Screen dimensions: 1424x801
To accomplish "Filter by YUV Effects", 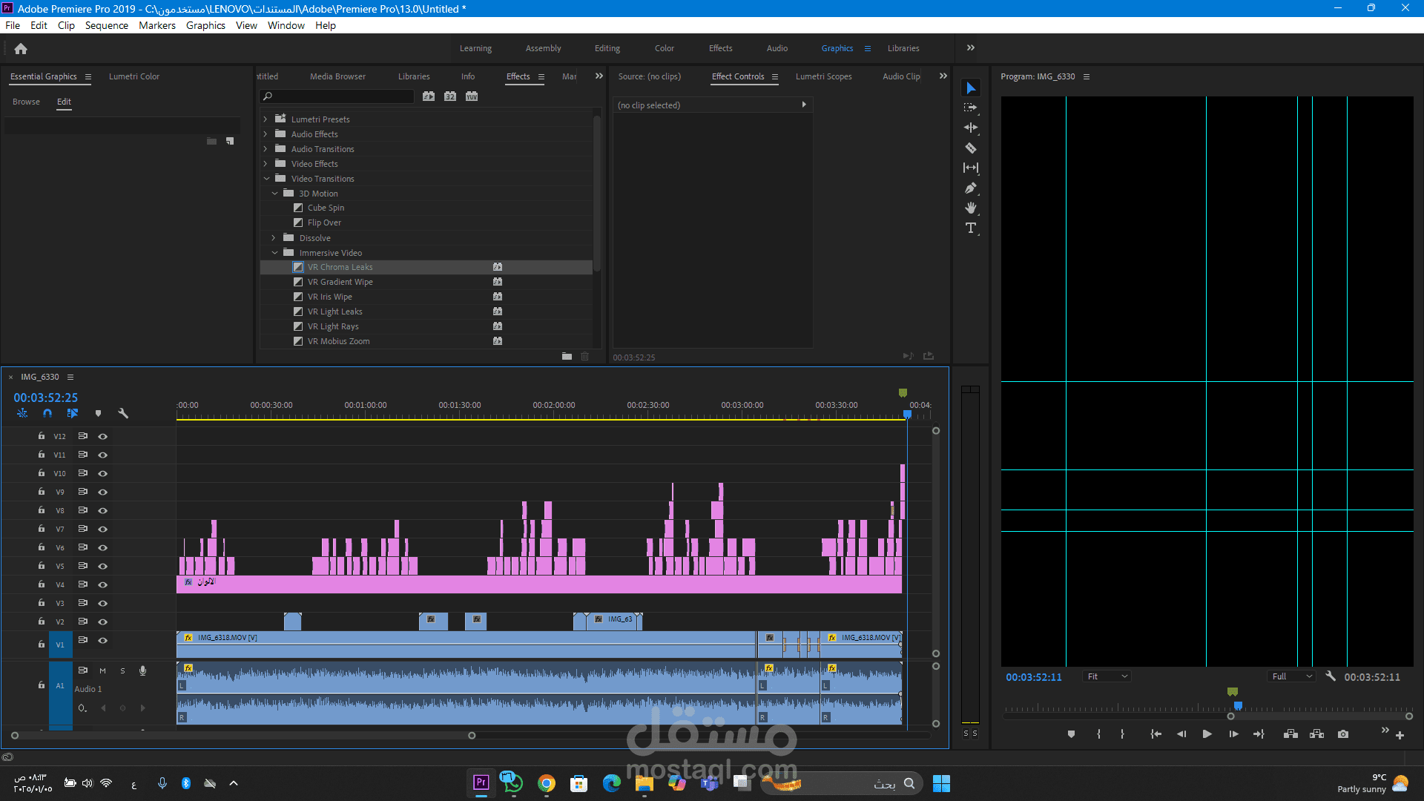I will pyautogui.click(x=472, y=96).
